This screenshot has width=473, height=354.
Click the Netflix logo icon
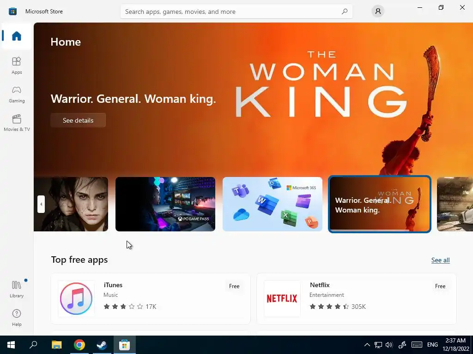coord(282,299)
